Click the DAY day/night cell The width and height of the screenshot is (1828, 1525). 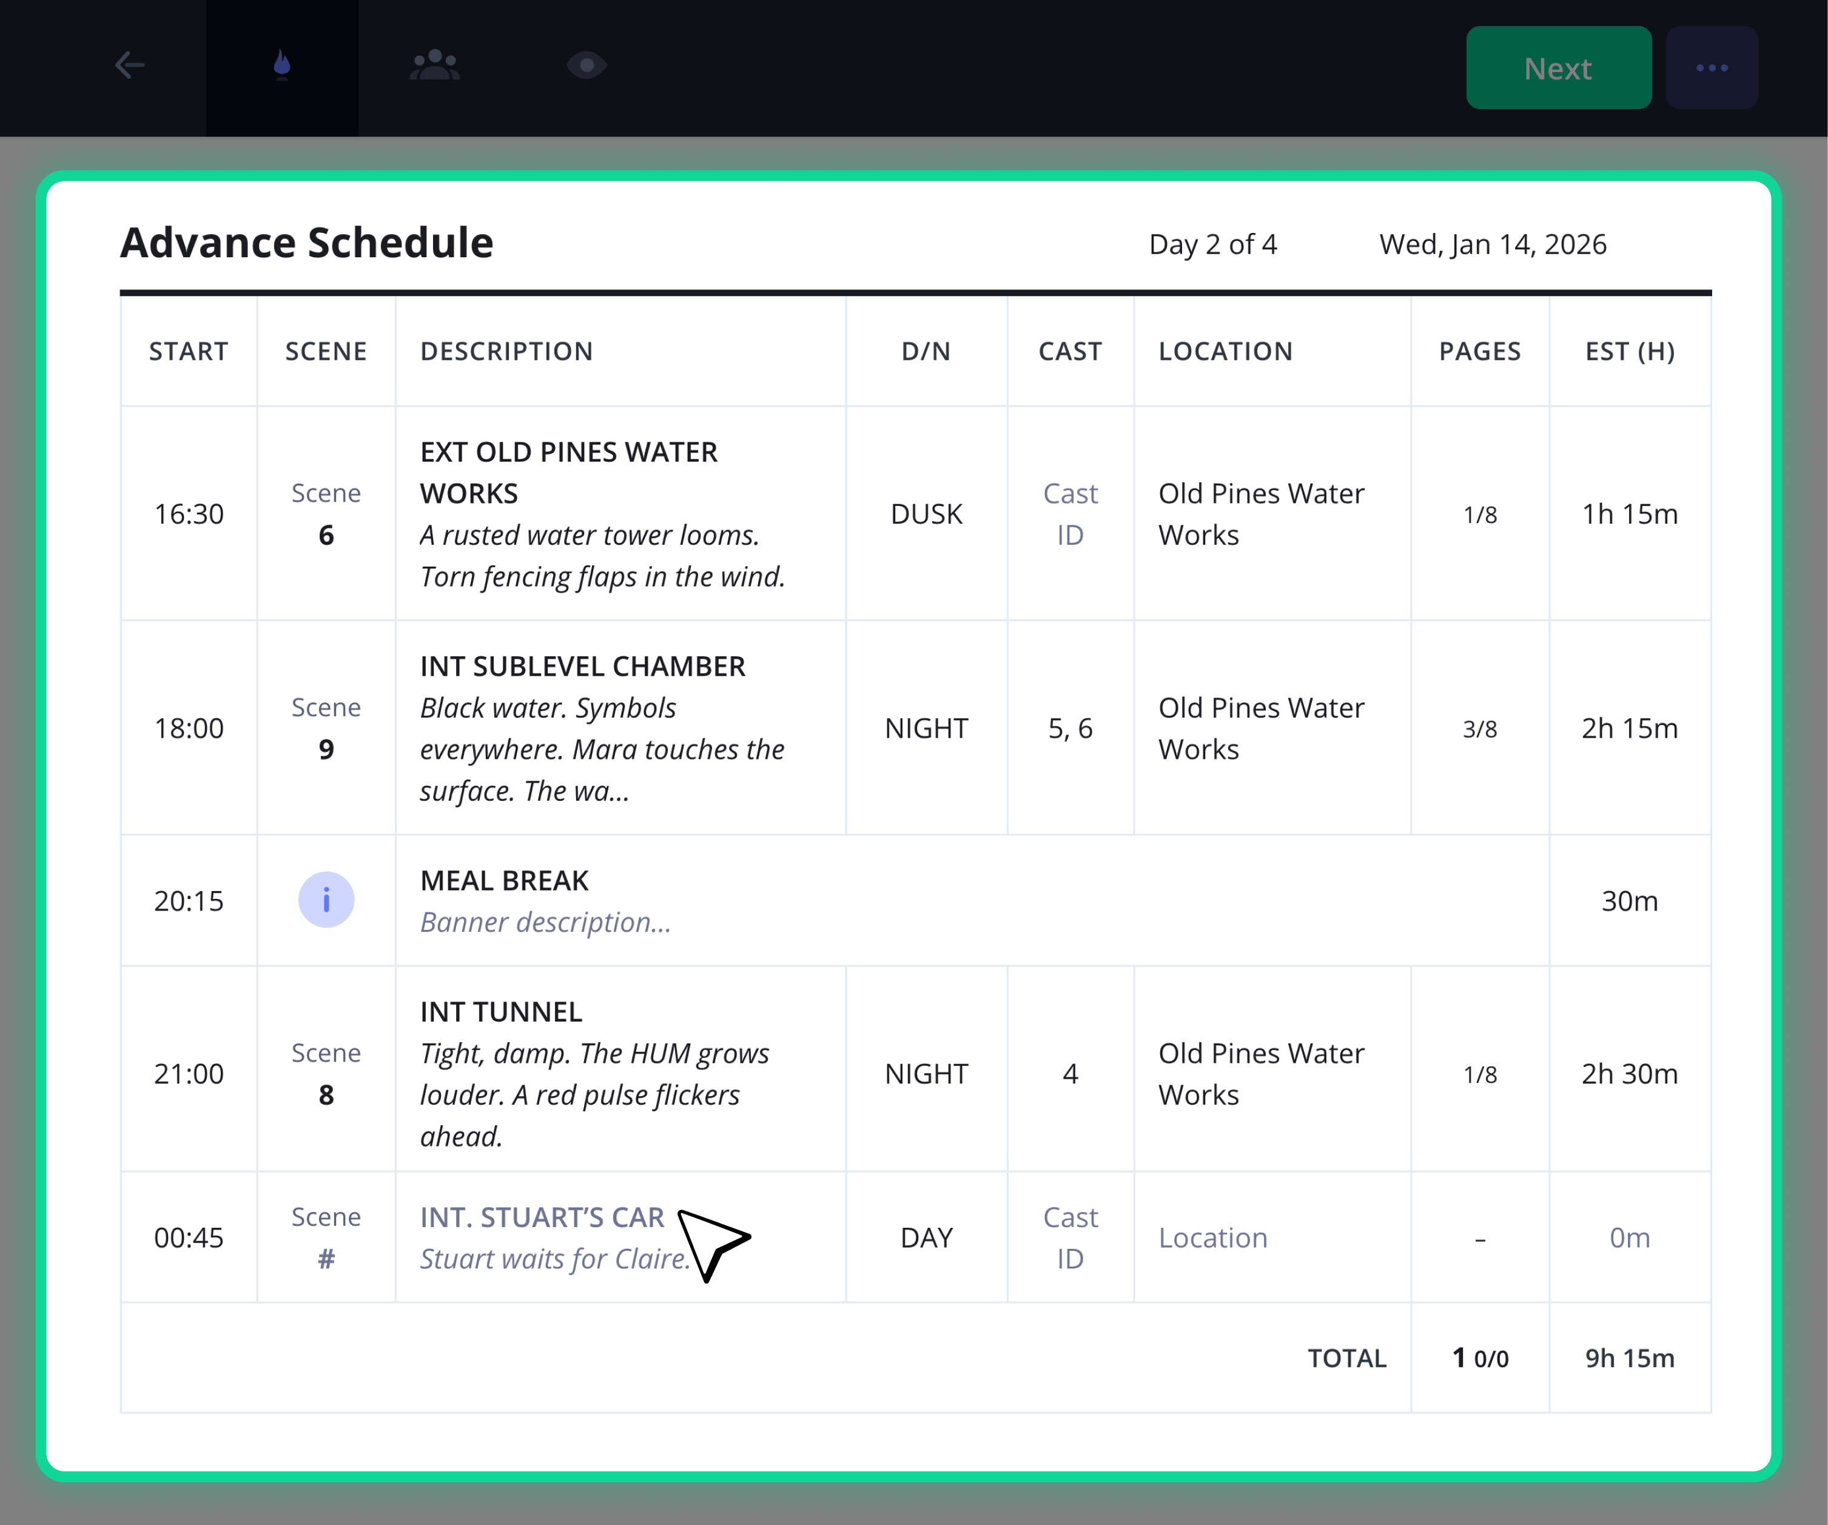click(926, 1237)
